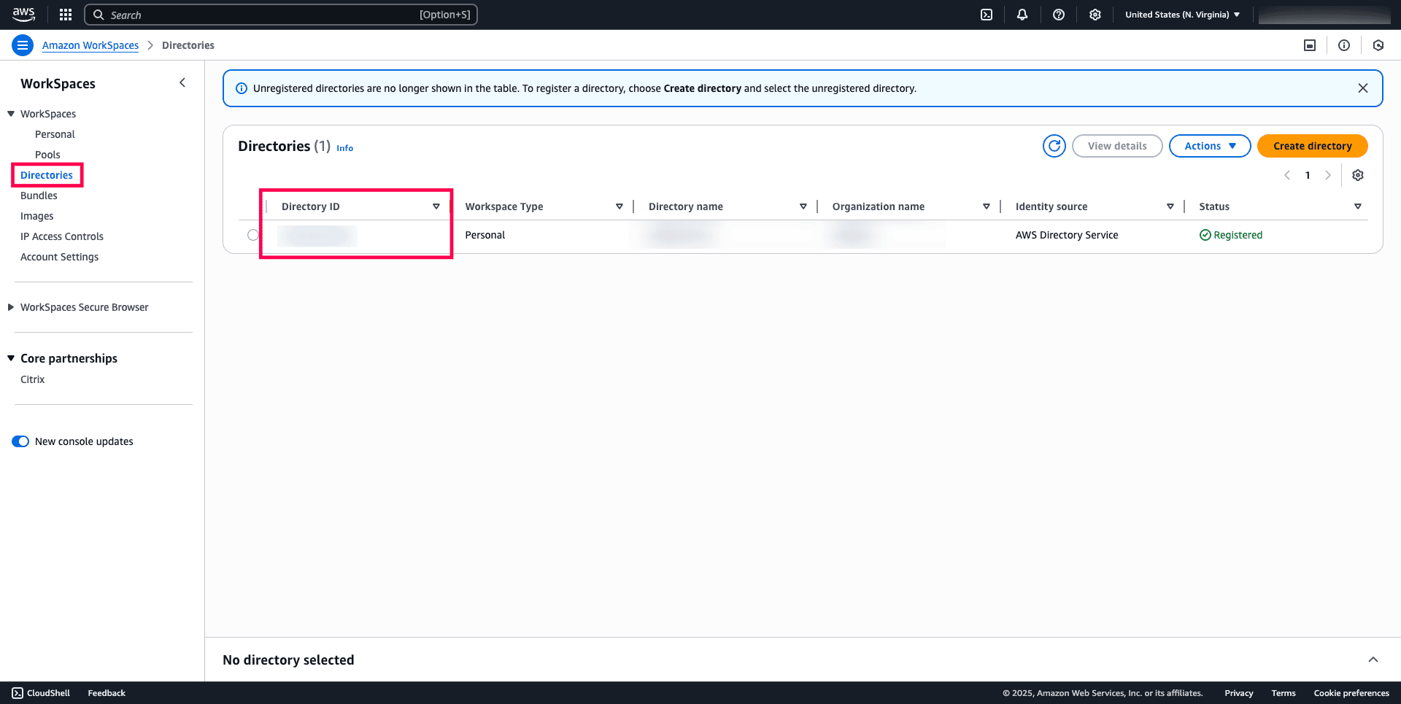
Task: Open the top bar settings gear
Action: 1095,15
